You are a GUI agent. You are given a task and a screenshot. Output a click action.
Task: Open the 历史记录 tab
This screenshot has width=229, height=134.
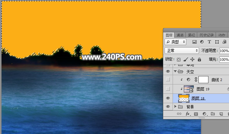tap(206, 35)
